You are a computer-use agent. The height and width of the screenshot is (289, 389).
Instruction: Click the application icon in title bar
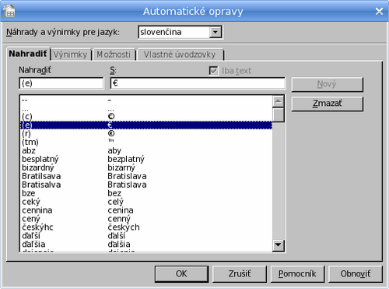pos(9,11)
